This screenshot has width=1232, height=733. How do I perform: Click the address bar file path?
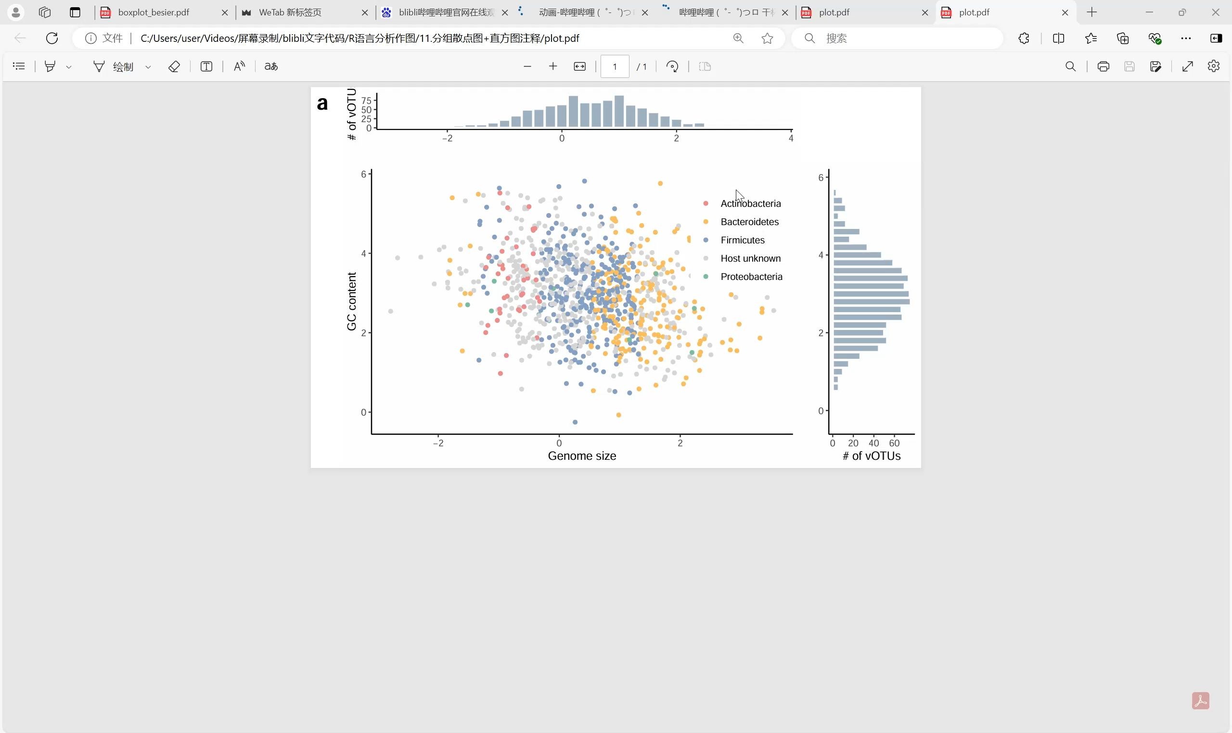(x=360, y=38)
